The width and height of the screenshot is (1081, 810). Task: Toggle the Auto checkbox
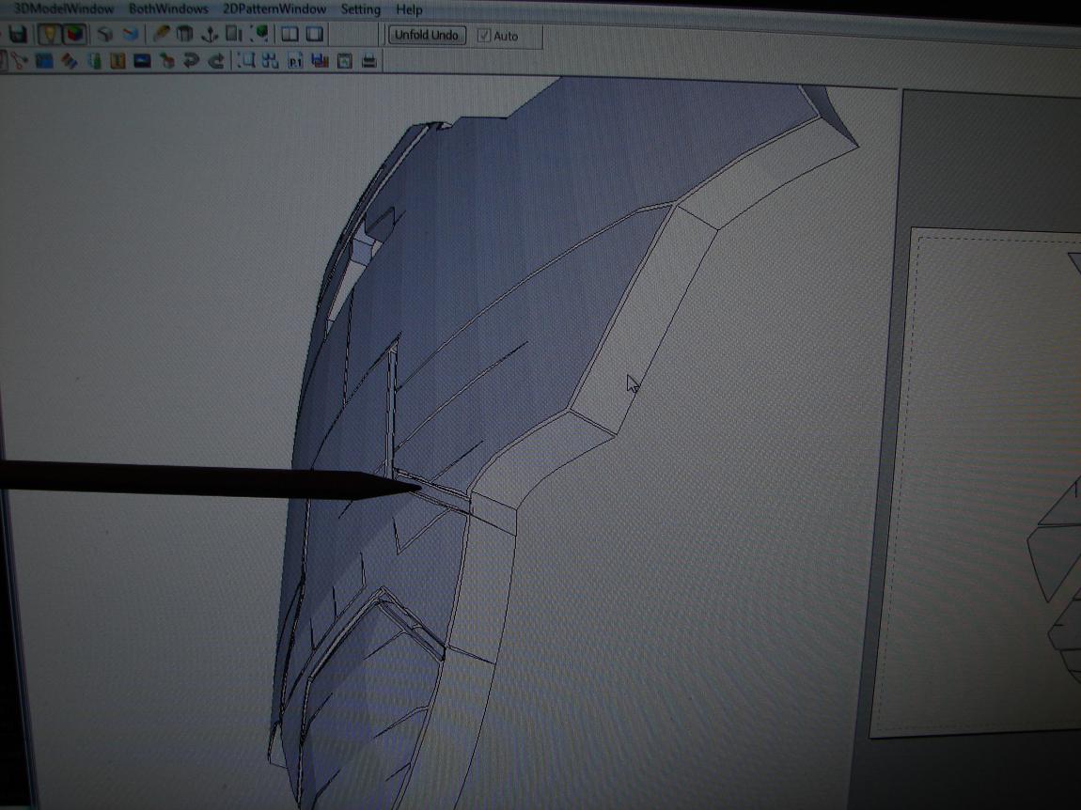click(484, 36)
